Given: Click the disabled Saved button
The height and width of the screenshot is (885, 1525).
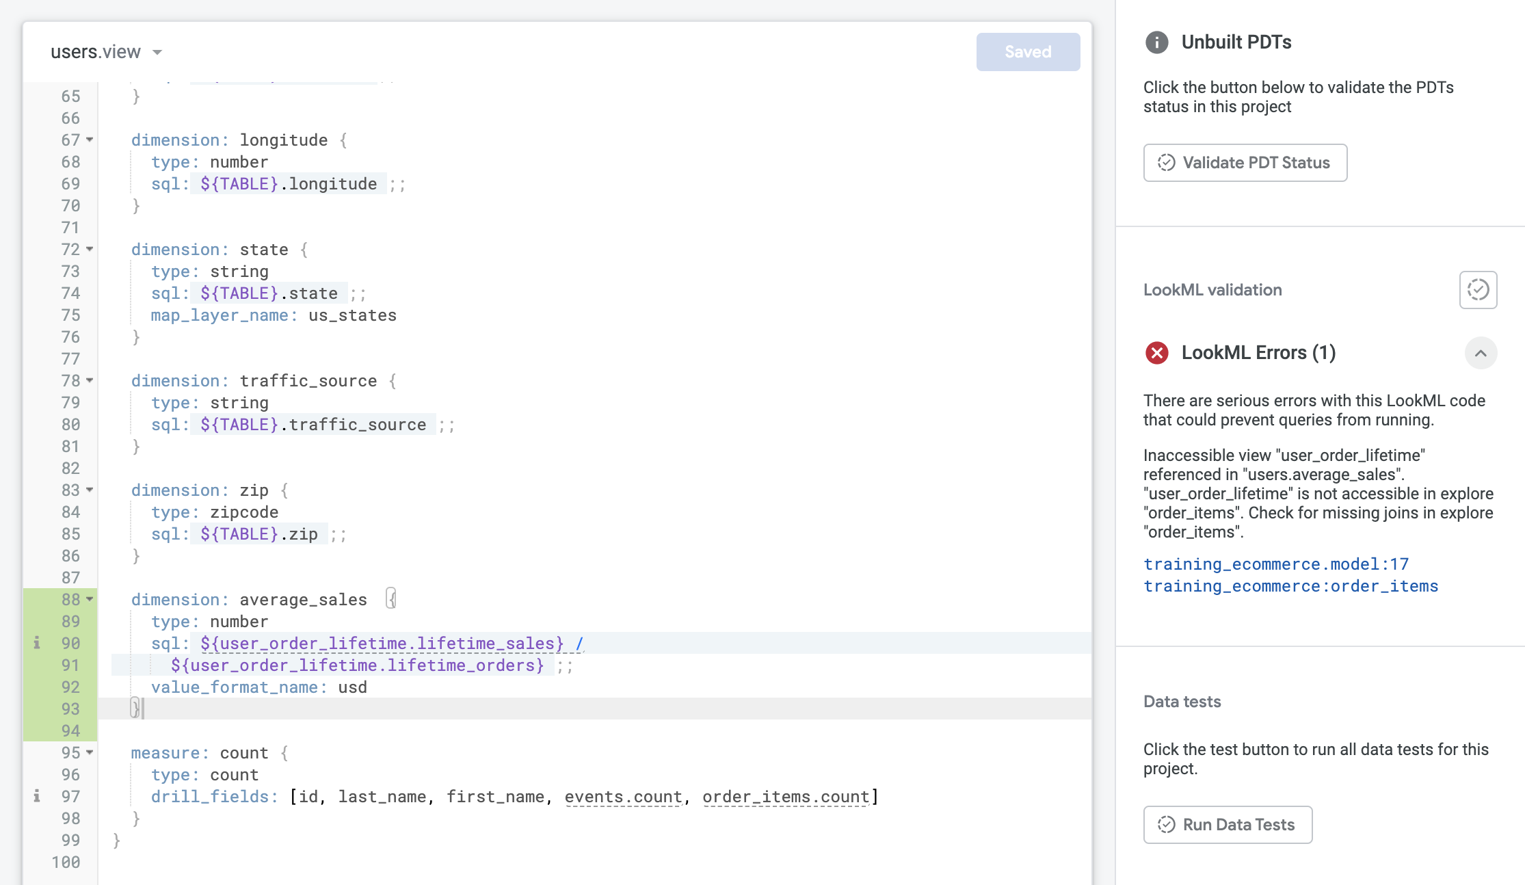Looking at the screenshot, I should [1028, 52].
